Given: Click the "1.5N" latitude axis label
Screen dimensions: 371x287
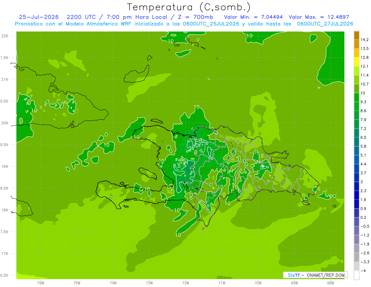Looking at the screenshot, I should (x=5, y=58).
